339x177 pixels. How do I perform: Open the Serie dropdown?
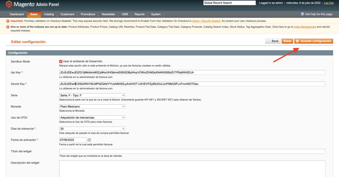click(x=92, y=95)
